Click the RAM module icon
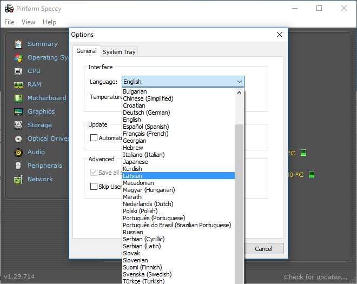 click(x=18, y=85)
